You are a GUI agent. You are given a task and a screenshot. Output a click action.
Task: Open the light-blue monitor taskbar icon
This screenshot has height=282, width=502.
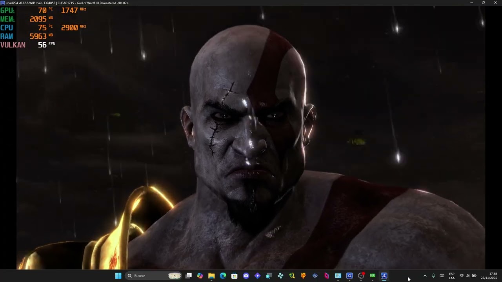point(338,276)
